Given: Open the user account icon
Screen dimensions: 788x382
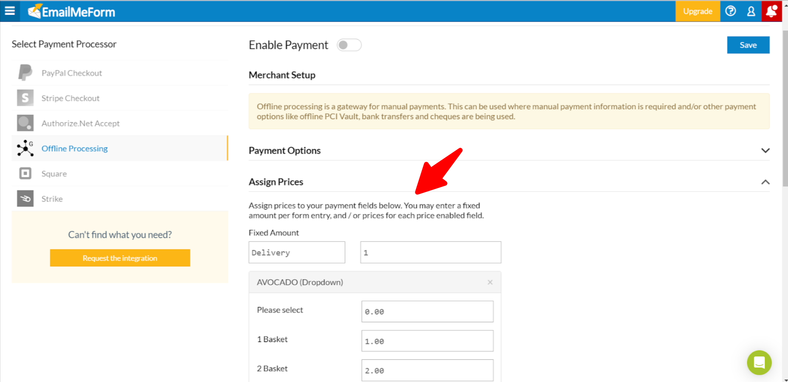Looking at the screenshot, I should click(x=751, y=11).
